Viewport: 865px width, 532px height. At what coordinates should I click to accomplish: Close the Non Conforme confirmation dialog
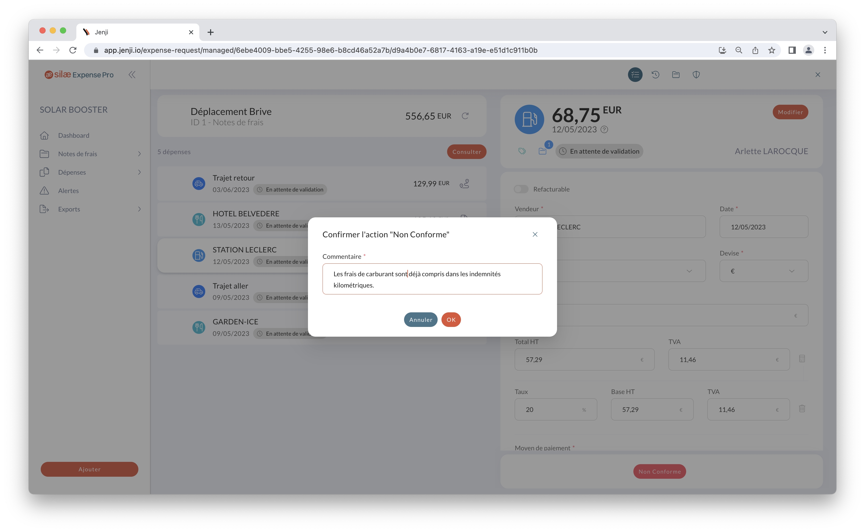point(535,234)
